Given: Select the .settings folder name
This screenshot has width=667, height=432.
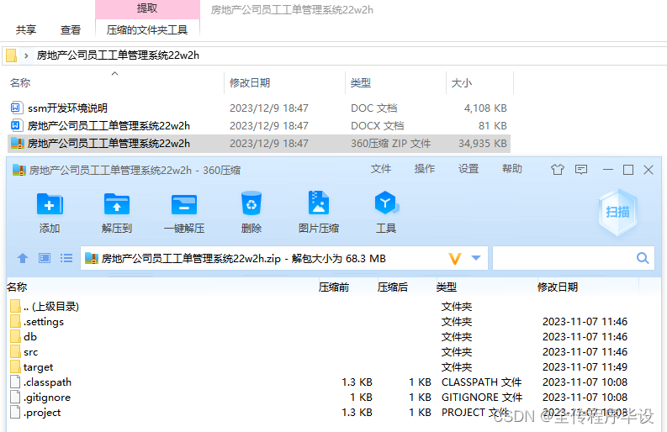Looking at the screenshot, I should click(44, 322).
